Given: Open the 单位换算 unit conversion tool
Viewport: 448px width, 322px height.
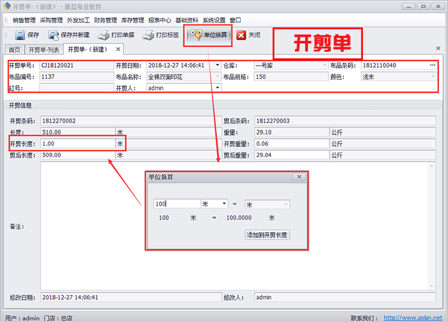Looking at the screenshot, I should pyautogui.click(x=197, y=35).
